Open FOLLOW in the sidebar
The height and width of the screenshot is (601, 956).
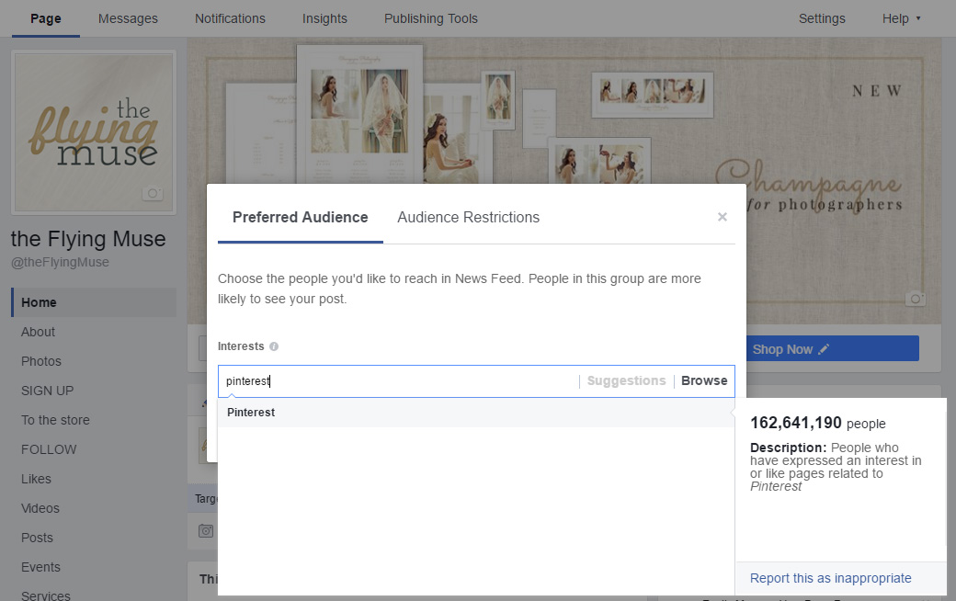[x=49, y=450]
